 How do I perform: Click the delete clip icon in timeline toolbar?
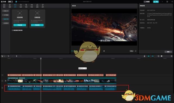click(x=21, y=56)
